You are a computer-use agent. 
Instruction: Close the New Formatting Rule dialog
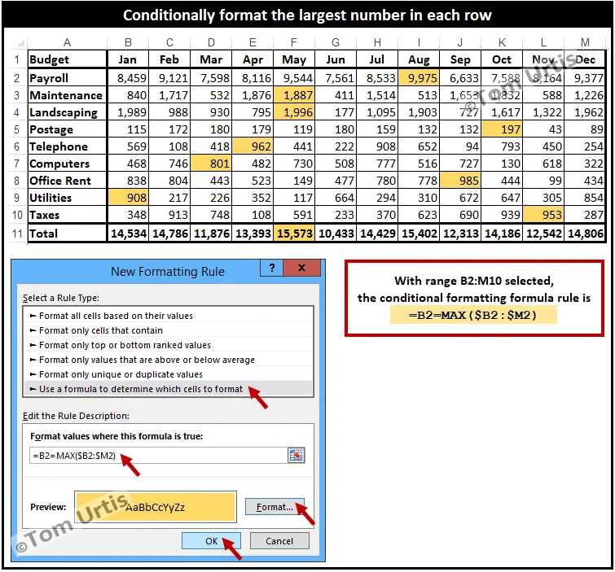(x=301, y=268)
